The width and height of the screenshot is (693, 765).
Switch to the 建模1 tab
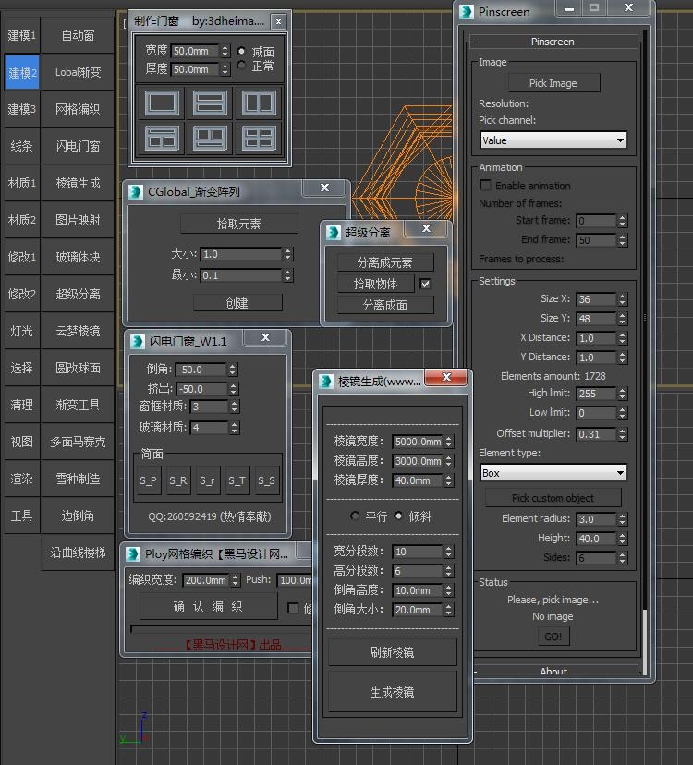(x=22, y=36)
